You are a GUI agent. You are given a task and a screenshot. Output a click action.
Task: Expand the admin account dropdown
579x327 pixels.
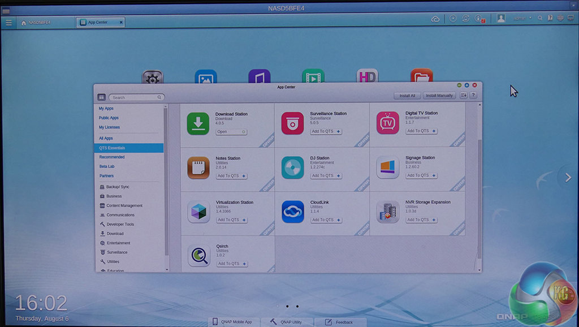(x=522, y=18)
